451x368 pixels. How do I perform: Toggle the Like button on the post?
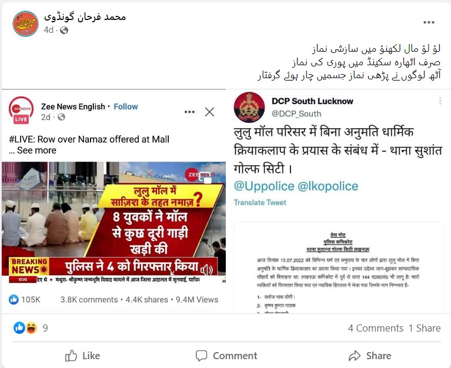(x=82, y=356)
